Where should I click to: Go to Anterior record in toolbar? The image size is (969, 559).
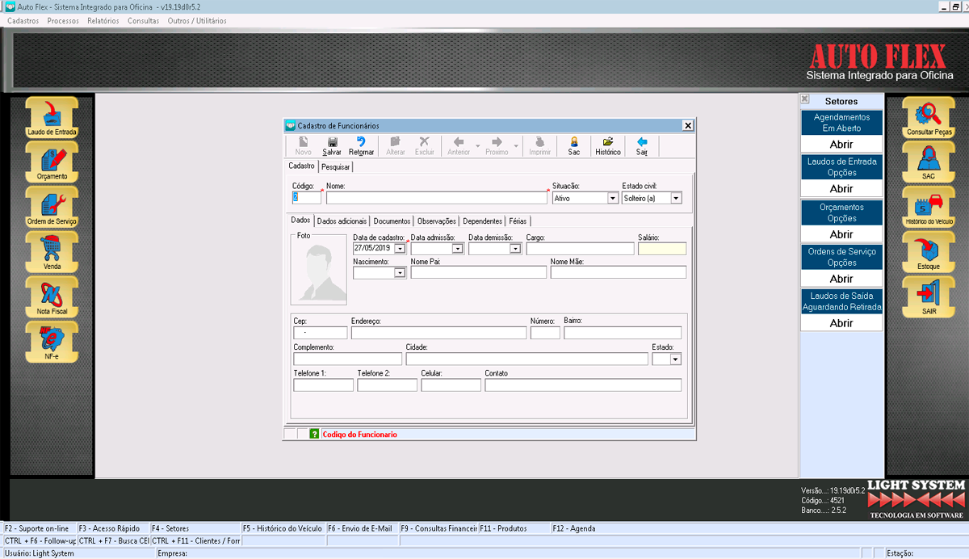pos(459,146)
